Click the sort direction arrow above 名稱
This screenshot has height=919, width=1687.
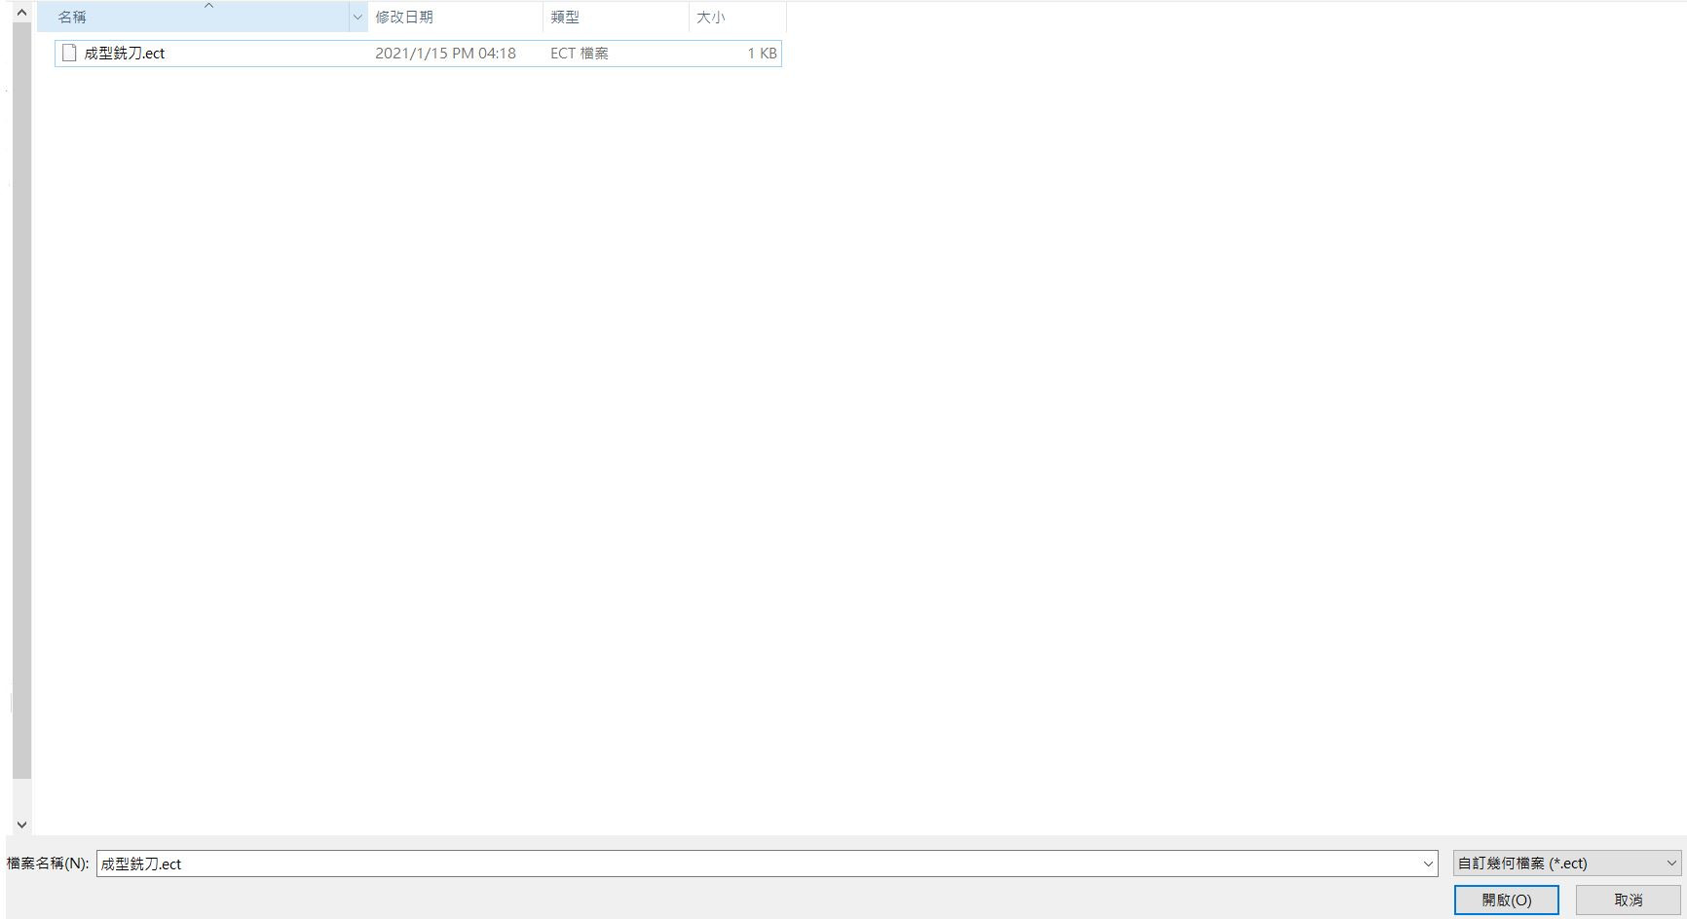(208, 6)
